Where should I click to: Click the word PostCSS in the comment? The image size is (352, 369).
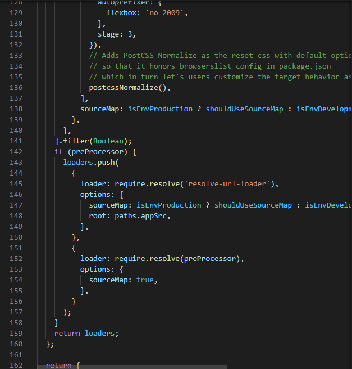click(138, 56)
